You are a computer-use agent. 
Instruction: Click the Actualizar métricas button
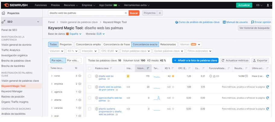tap(235, 60)
